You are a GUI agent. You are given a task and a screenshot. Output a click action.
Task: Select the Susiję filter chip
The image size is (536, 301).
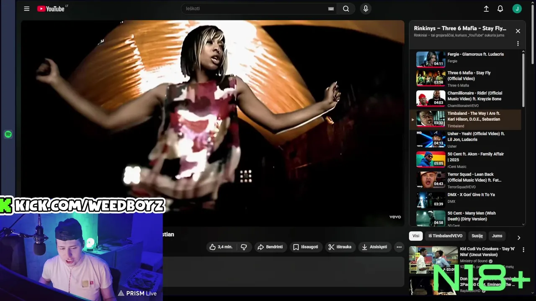(477, 236)
